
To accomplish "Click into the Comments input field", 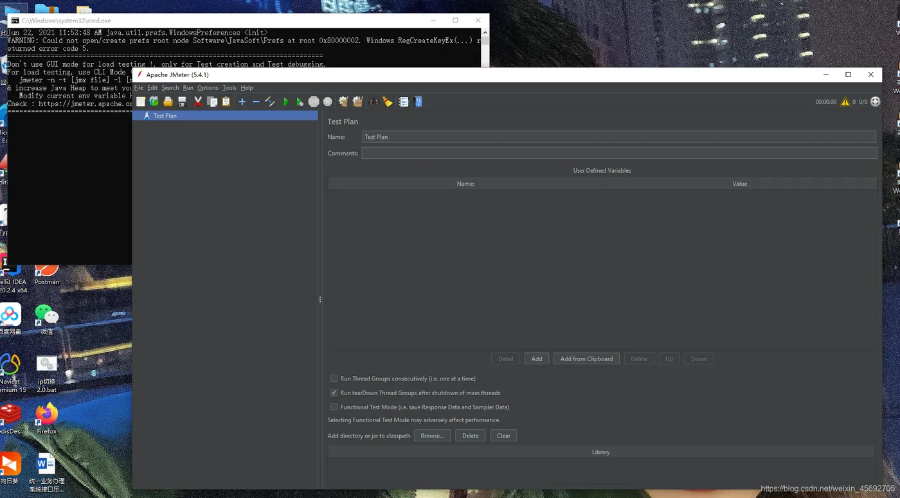I will tap(619, 153).
